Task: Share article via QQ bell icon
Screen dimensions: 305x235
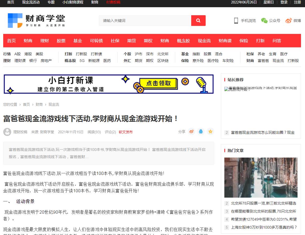Action: (x=201, y=132)
